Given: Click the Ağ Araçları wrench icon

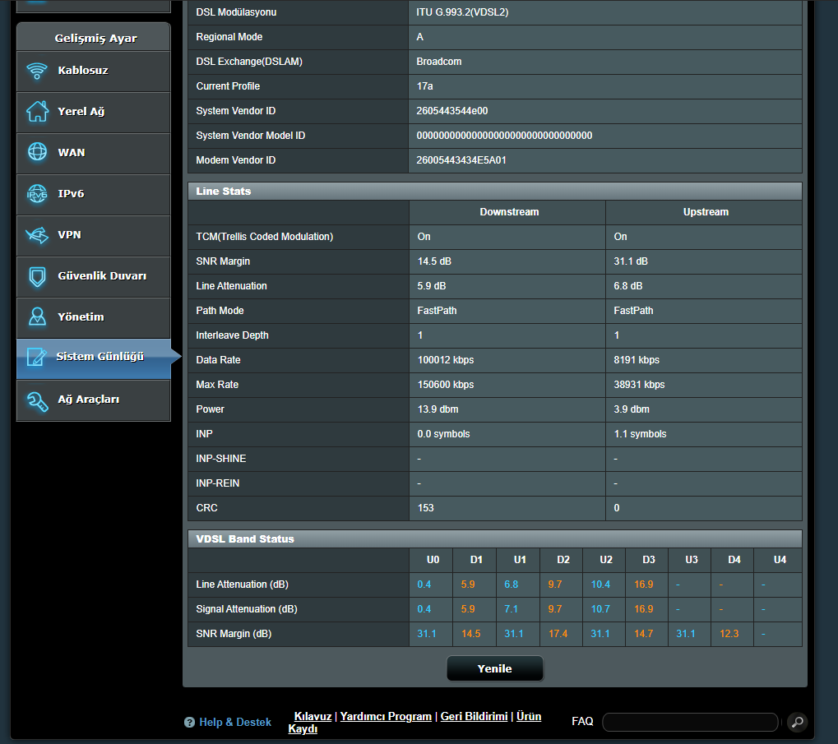Looking at the screenshot, I should [37, 400].
